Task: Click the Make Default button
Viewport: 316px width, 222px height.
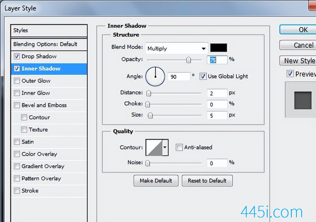Action: coord(156,181)
